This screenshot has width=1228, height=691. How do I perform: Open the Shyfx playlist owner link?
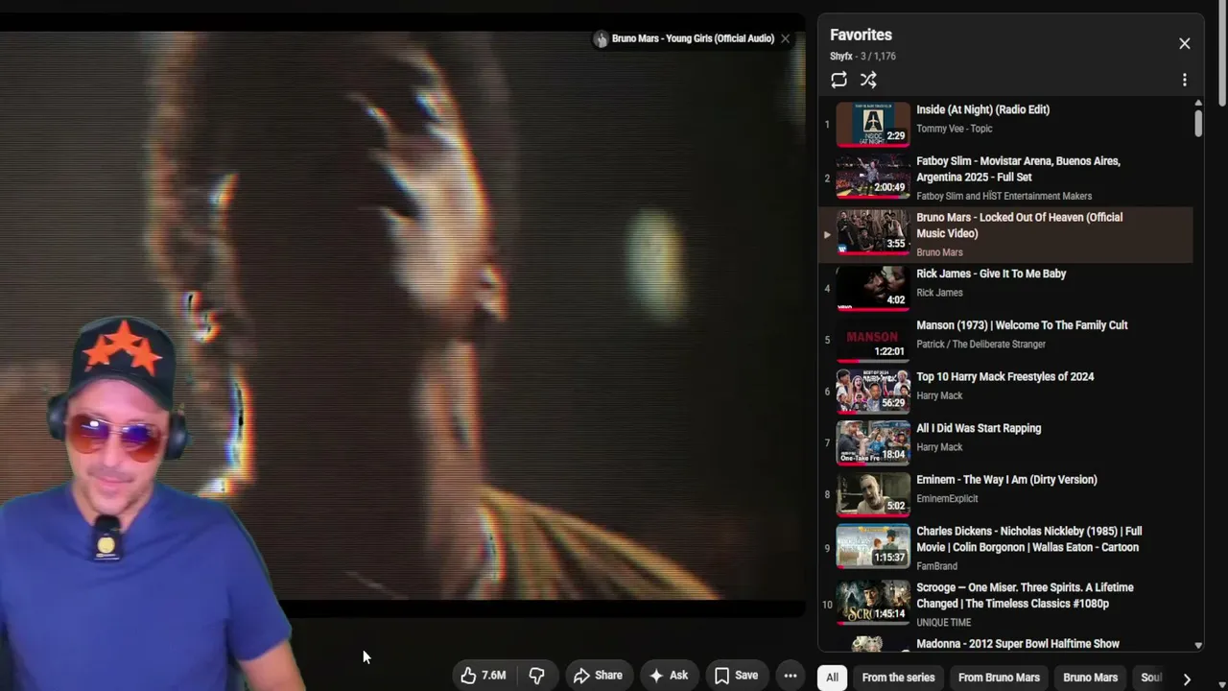(x=840, y=57)
